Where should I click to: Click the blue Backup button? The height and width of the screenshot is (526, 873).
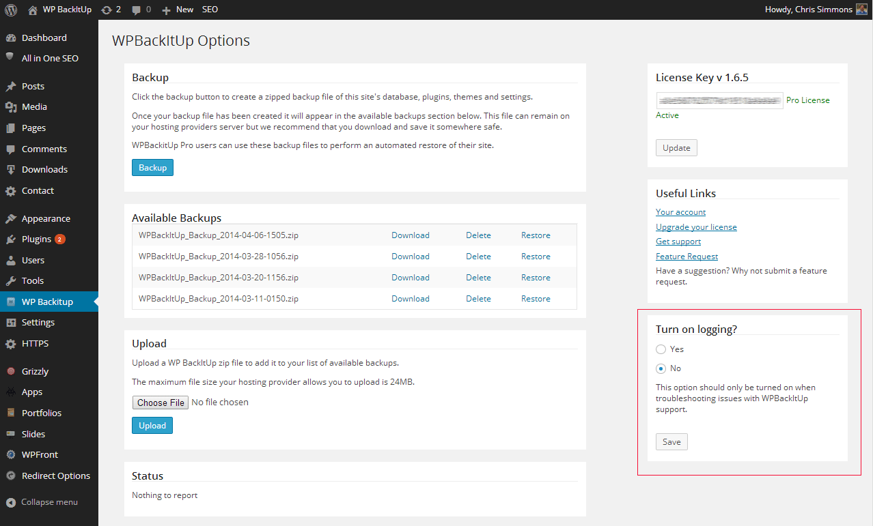tap(152, 168)
